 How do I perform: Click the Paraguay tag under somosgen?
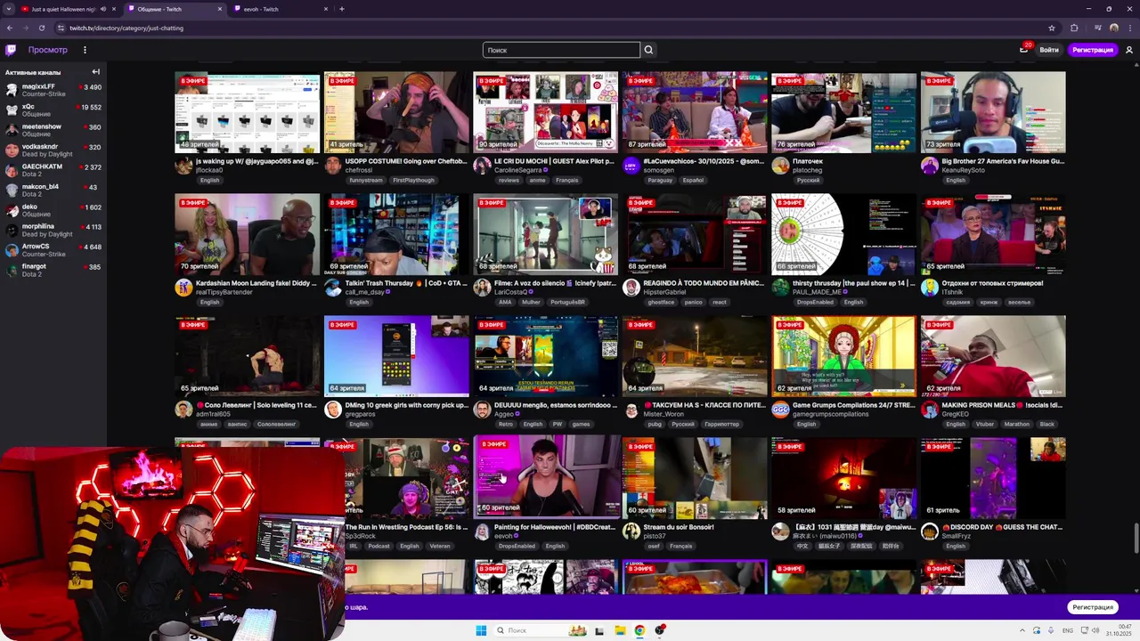click(x=660, y=180)
